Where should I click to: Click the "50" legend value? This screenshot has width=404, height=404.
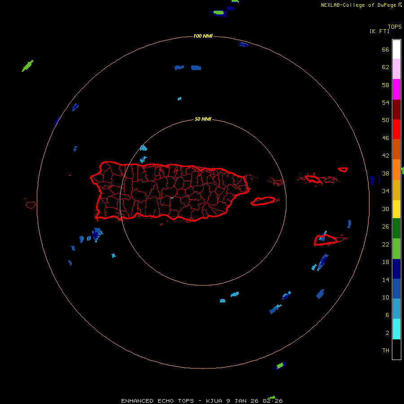(x=386, y=120)
